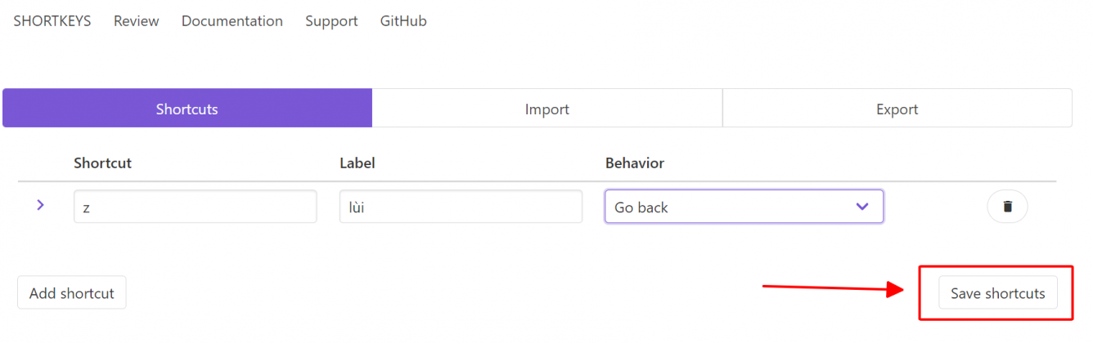Click the Label column header

(x=358, y=163)
